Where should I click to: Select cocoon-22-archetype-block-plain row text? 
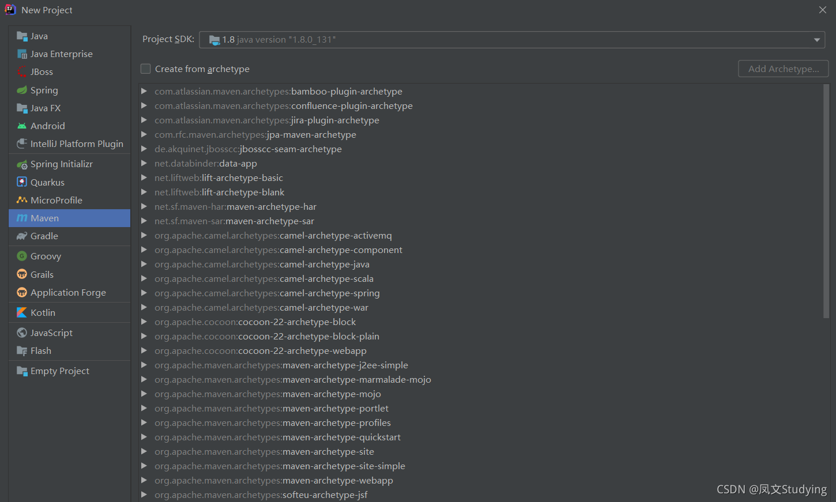click(x=267, y=337)
